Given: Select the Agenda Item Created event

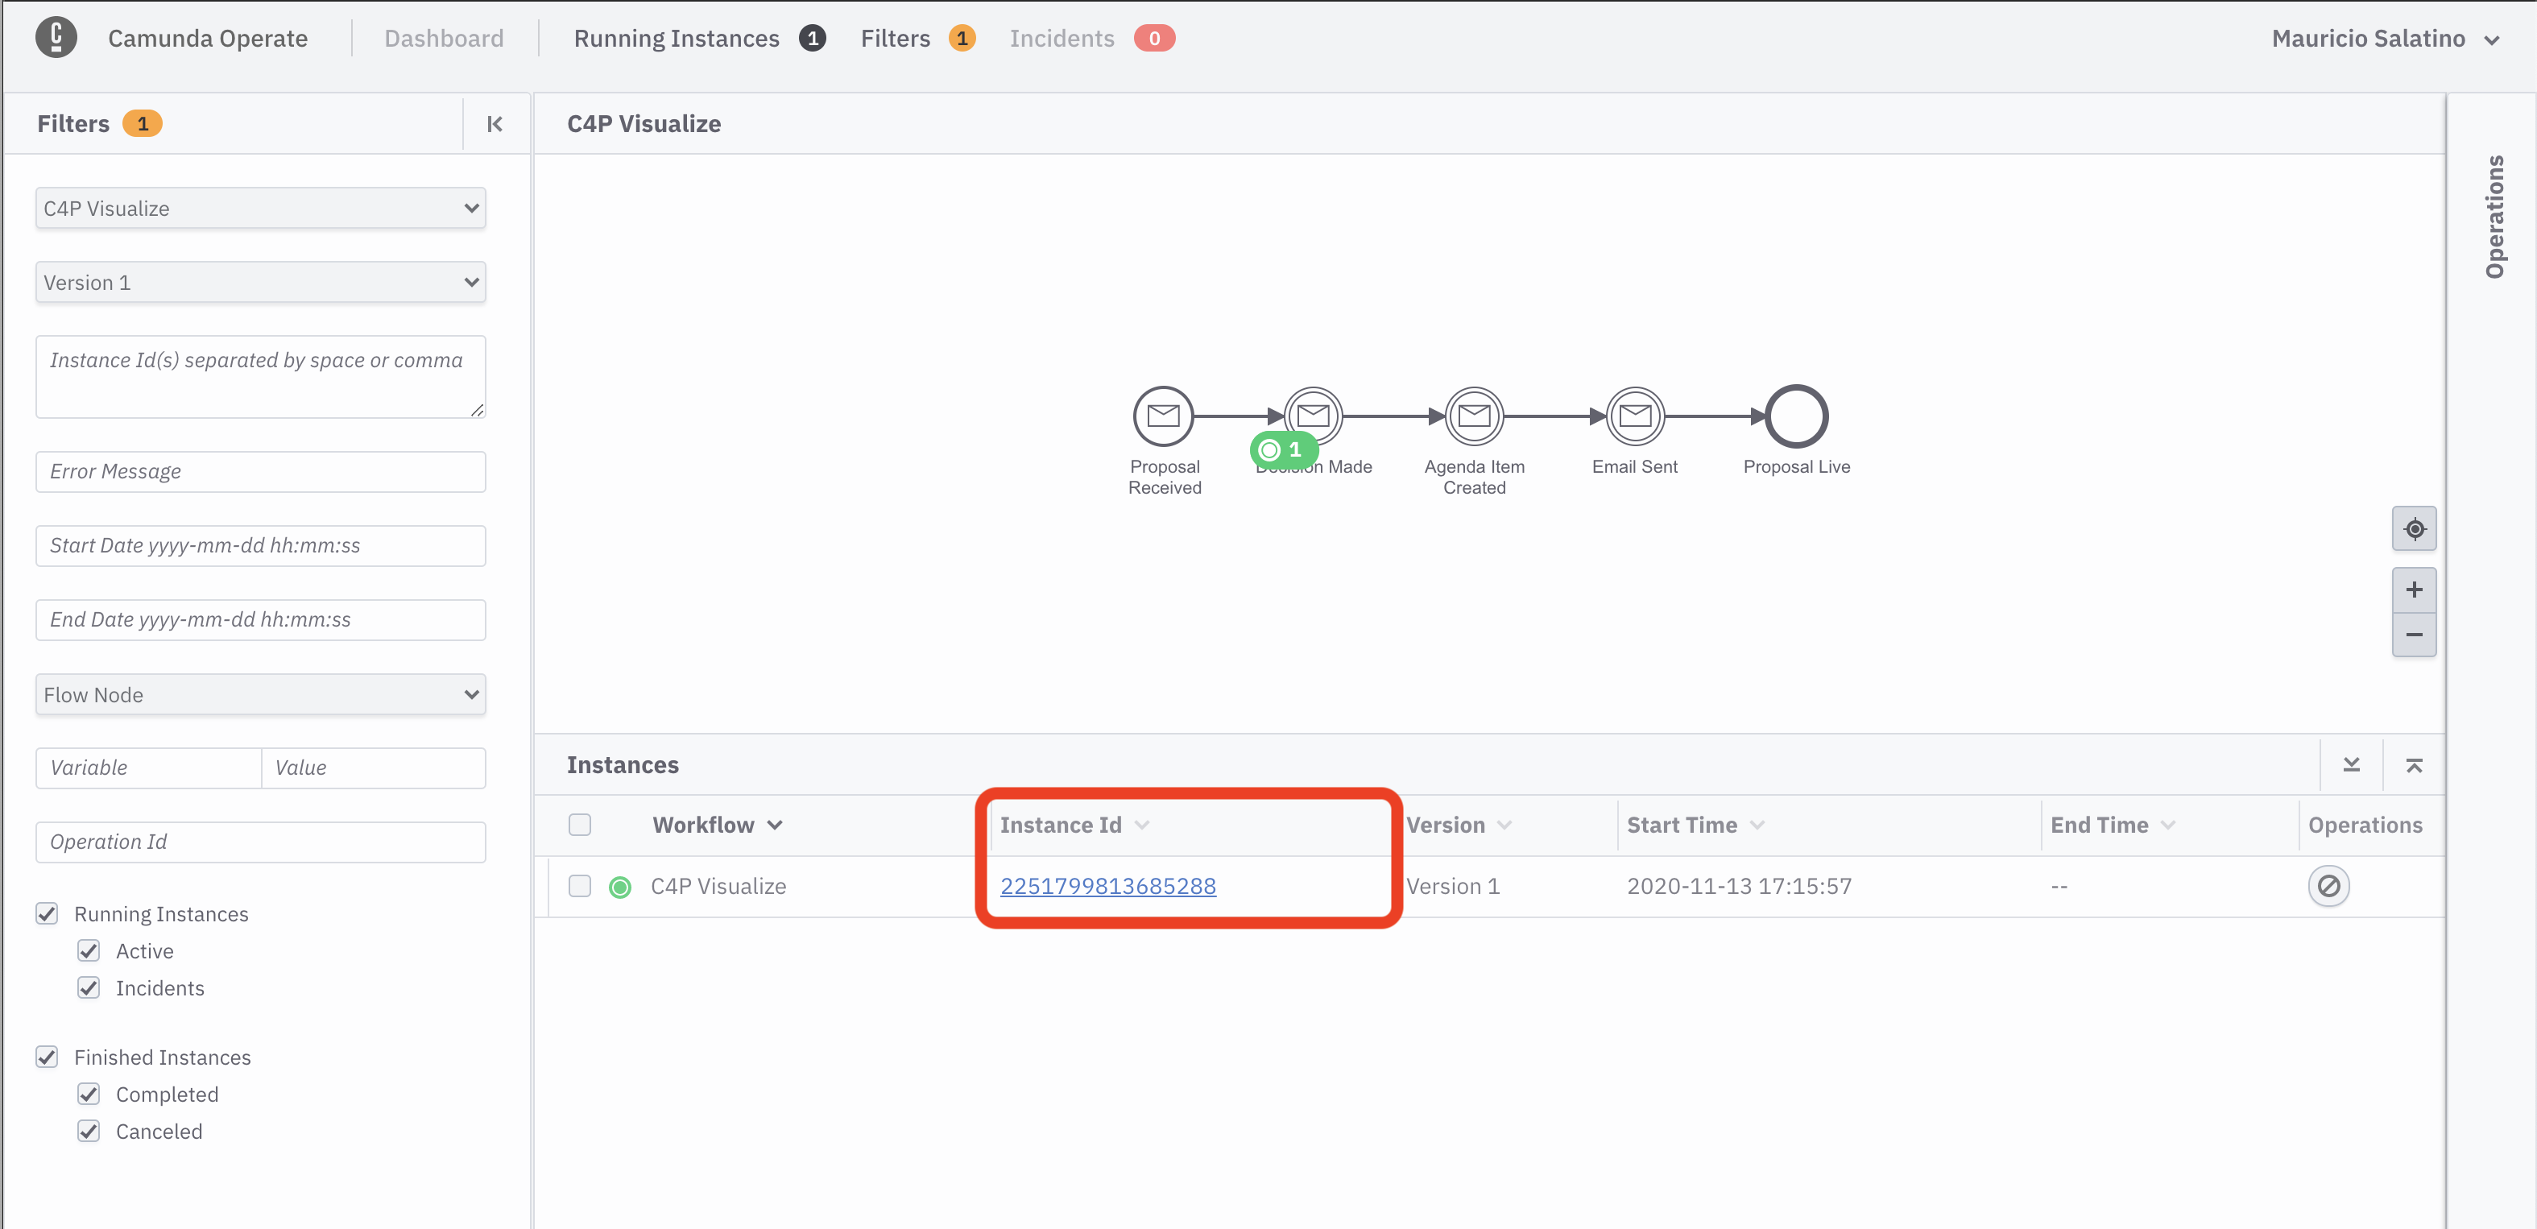Looking at the screenshot, I should pyautogui.click(x=1473, y=416).
